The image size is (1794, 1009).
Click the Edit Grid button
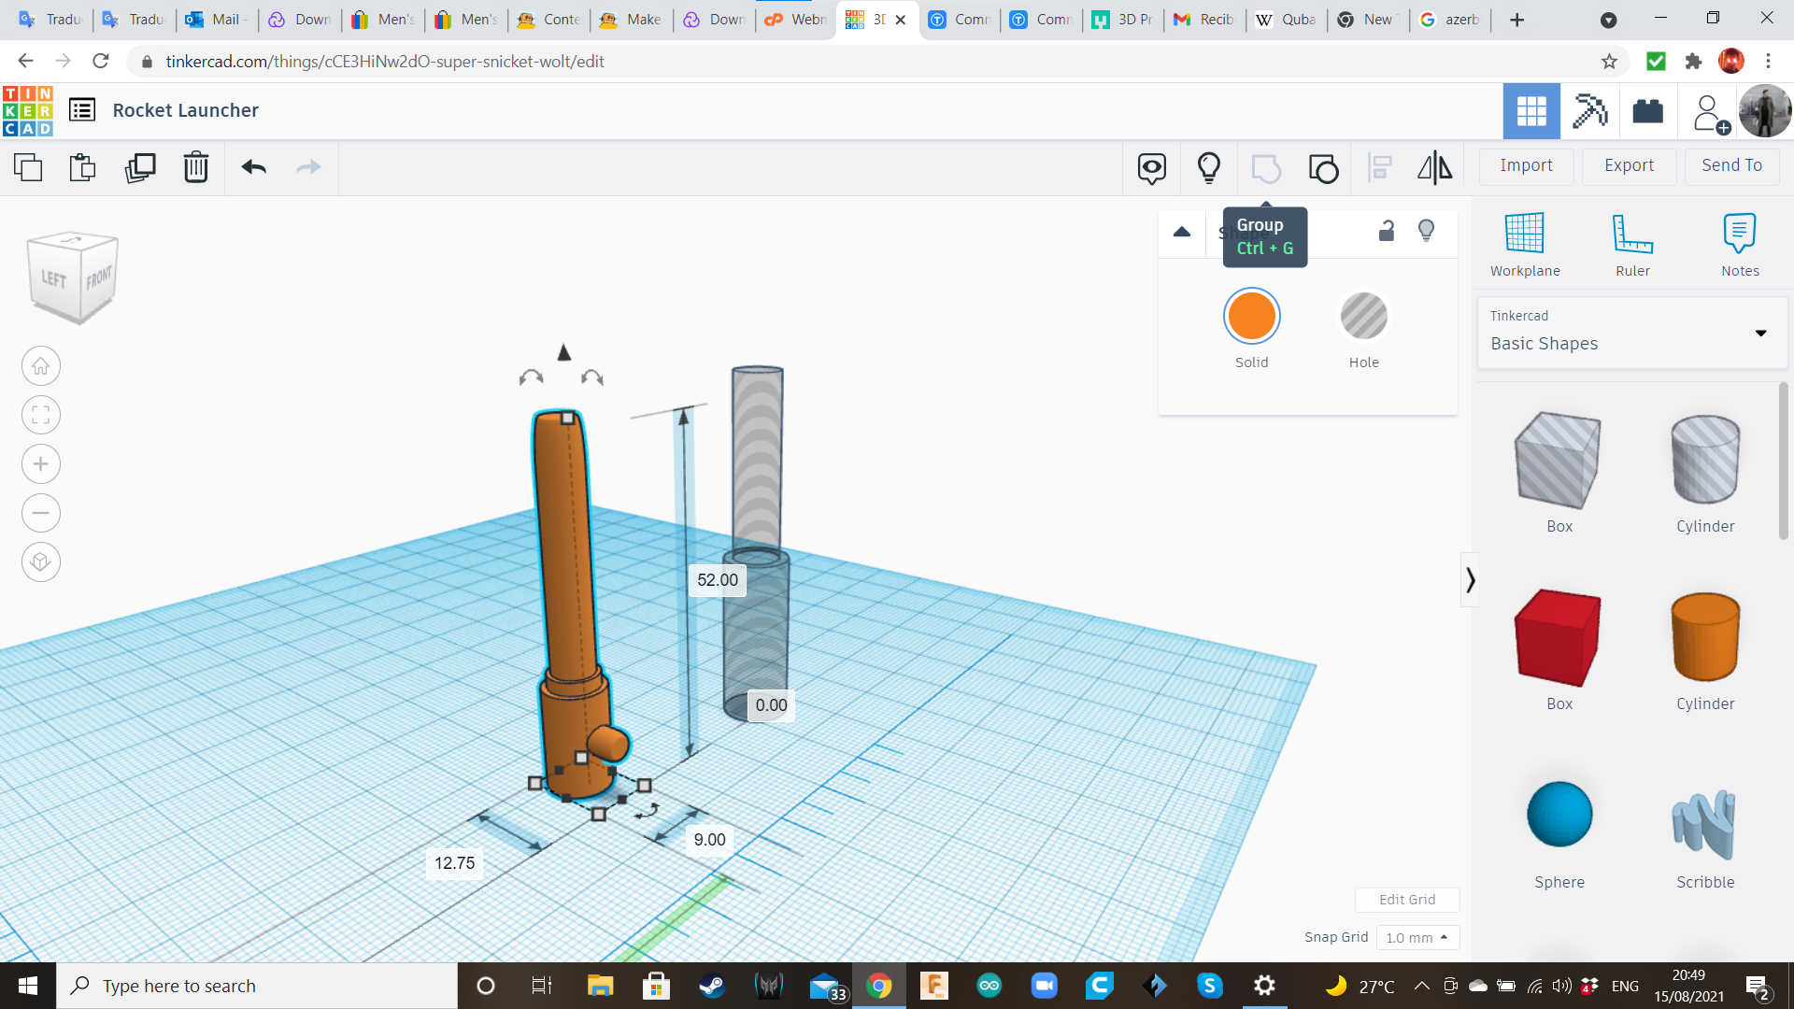[1406, 900]
